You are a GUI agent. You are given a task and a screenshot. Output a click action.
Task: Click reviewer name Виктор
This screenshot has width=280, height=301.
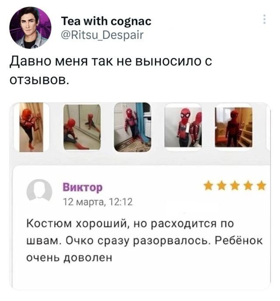pos(83,188)
